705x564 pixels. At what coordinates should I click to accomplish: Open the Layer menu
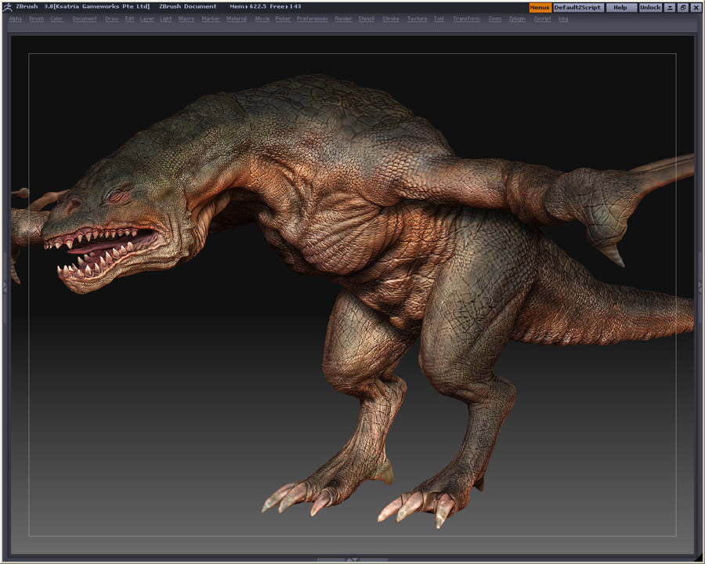[x=146, y=19]
